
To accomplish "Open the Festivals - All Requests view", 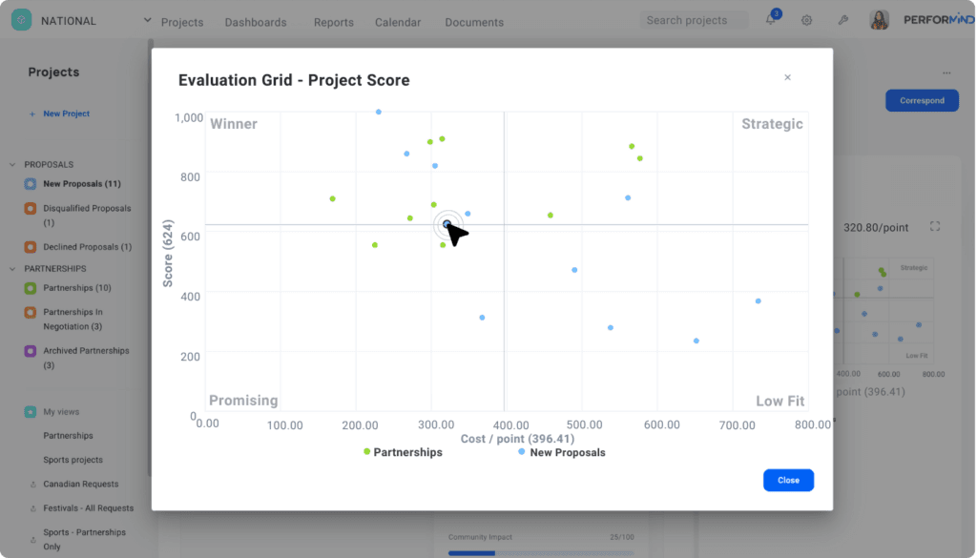I will (88, 508).
